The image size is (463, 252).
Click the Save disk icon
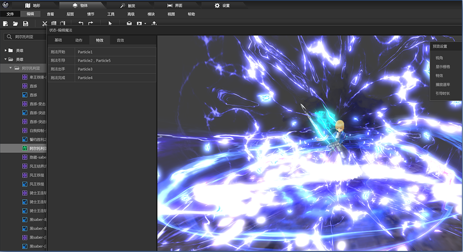click(26, 24)
